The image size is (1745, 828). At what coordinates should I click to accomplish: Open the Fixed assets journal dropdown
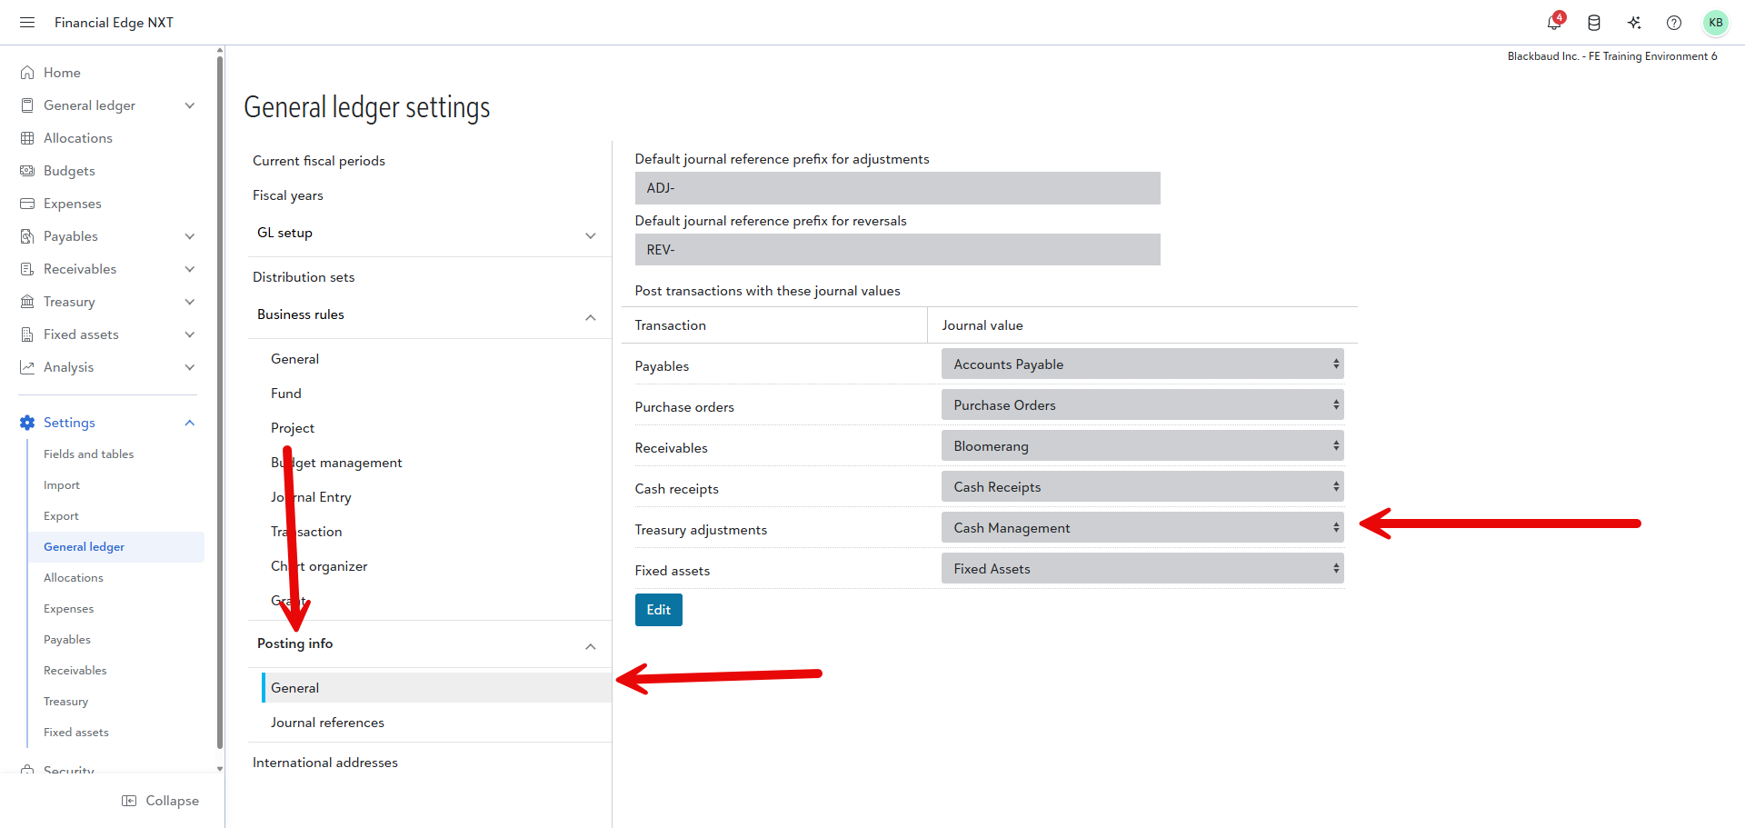click(x=1142, y=568)
